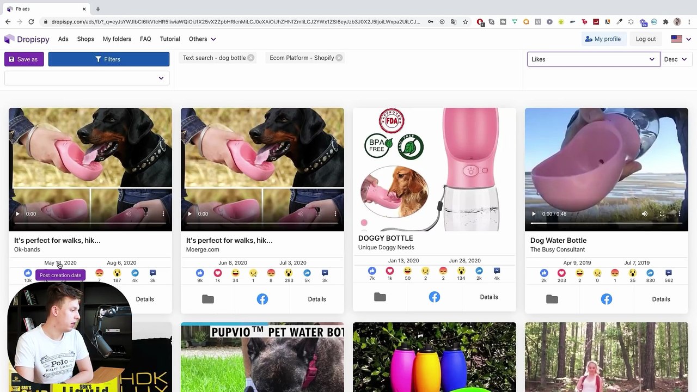Go back in browser history
This screenshot has width=697, height=392.
[8, 22]
